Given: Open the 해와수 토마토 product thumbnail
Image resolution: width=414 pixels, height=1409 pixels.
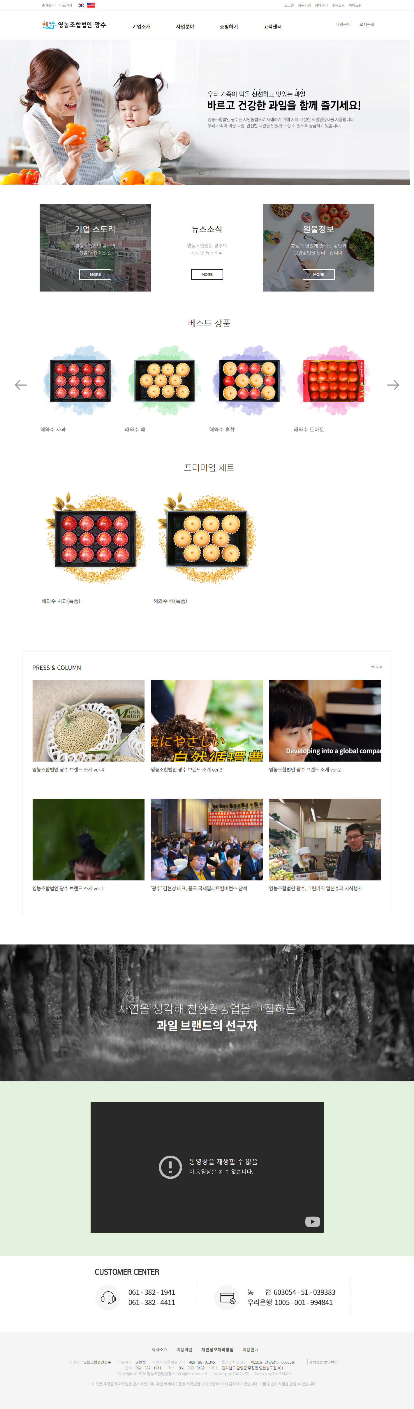Looking at the screenshot, I should tap(334, 381).
